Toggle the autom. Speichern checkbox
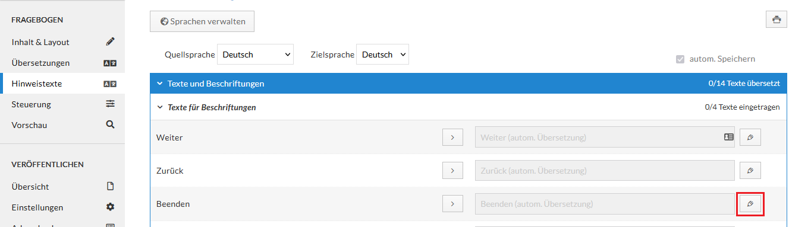The image size is (789, 227). (x=680, y=59)
